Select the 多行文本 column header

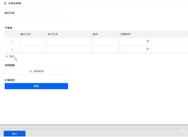(52, 34)
